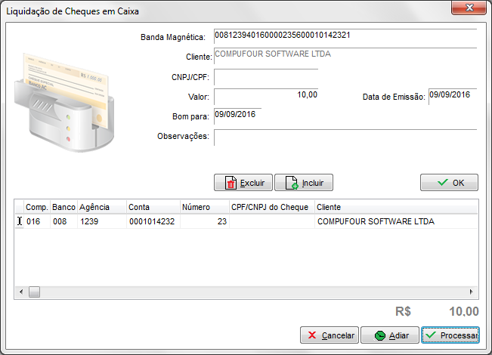Click the CPF/CNPJ do Cheque column header
This screenshot has height=355, width=492.
point(271,207)
